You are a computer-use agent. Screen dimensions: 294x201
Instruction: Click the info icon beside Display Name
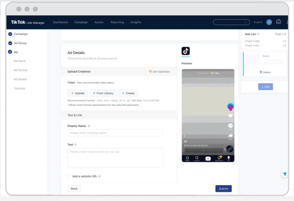(x=89, y=126)
